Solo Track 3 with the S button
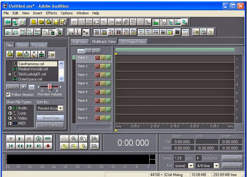 point(103,75)
